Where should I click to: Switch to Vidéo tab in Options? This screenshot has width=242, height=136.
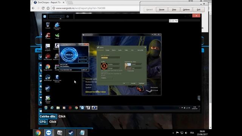(x=126, y=50)
